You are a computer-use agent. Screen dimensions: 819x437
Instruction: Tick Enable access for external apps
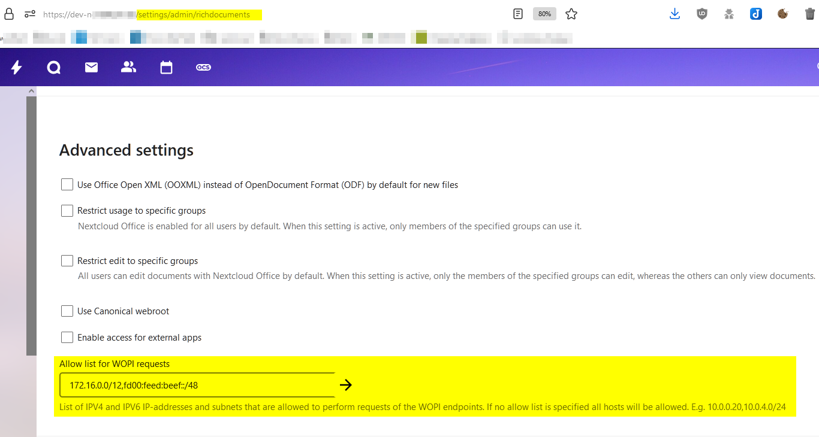67,338
